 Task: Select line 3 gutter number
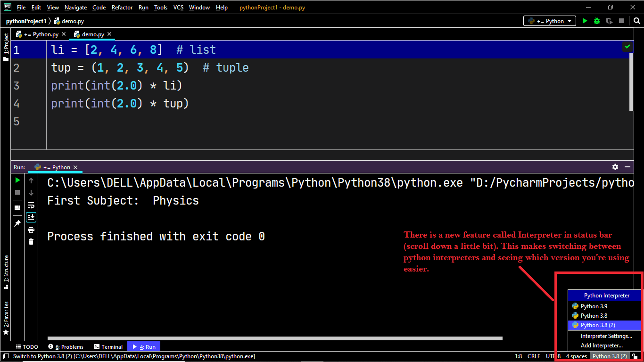click(17, 85)
